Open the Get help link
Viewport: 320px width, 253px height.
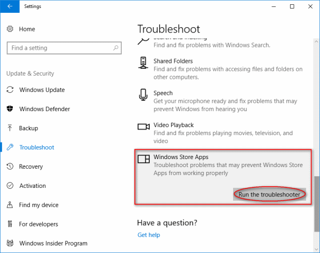click(149, 235)
